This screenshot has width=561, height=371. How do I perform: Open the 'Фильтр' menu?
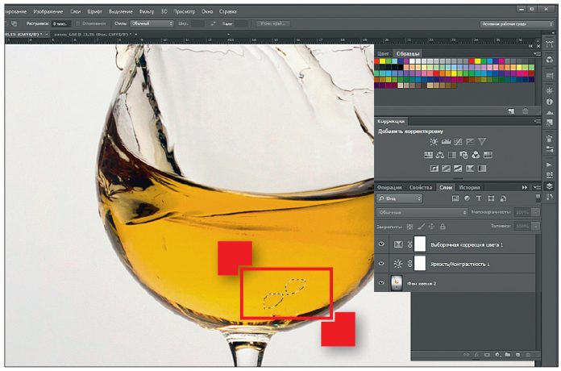tap(146, 12)
